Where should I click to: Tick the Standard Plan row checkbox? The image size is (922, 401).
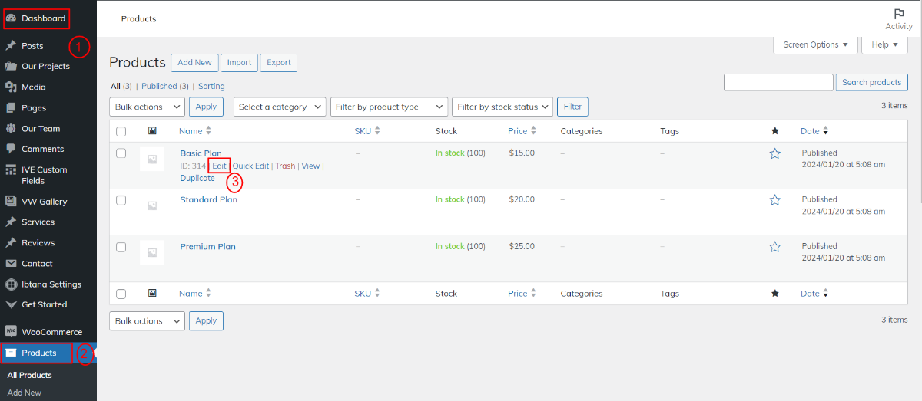(x=121, y=200)
